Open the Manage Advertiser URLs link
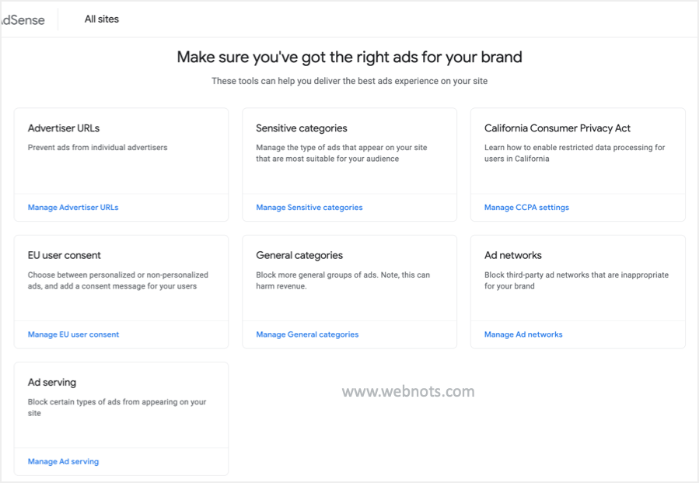The width and height of the screenshot is (699, 483). 73,208
